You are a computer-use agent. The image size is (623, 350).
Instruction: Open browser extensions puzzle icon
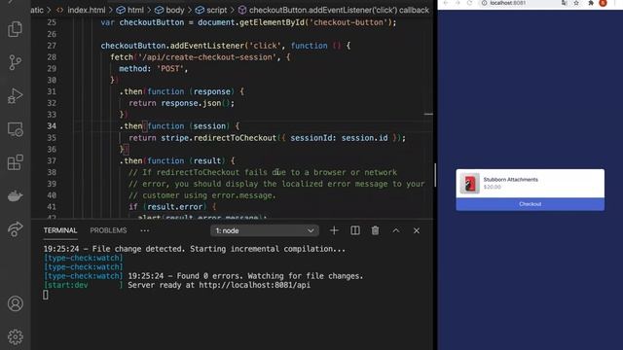(591, 3)
